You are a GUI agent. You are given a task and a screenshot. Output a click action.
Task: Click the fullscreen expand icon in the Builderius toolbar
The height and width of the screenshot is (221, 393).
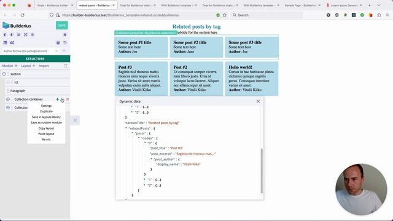click(x=26, y=34)
